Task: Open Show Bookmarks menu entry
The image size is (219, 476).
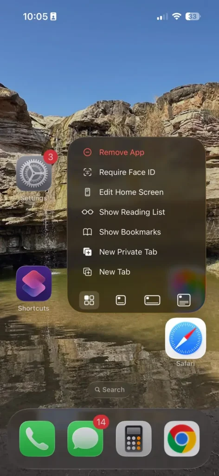Action: coord(136,232)
